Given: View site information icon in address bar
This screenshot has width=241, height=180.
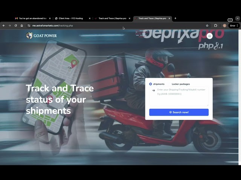Looking at the screenshot, I should click(x=29, y=25).
